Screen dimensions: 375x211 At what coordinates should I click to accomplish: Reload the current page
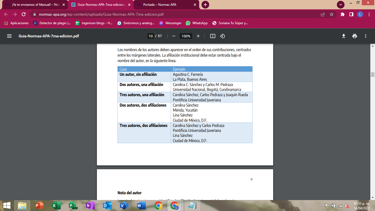24,15
